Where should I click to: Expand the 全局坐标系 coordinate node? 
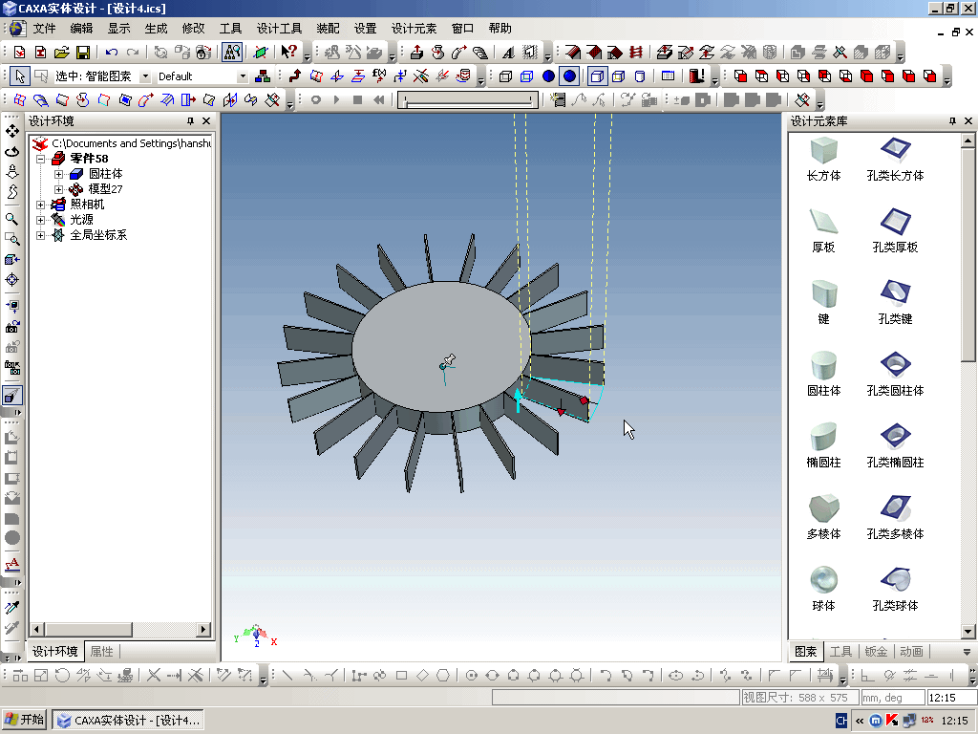(40, 235)
